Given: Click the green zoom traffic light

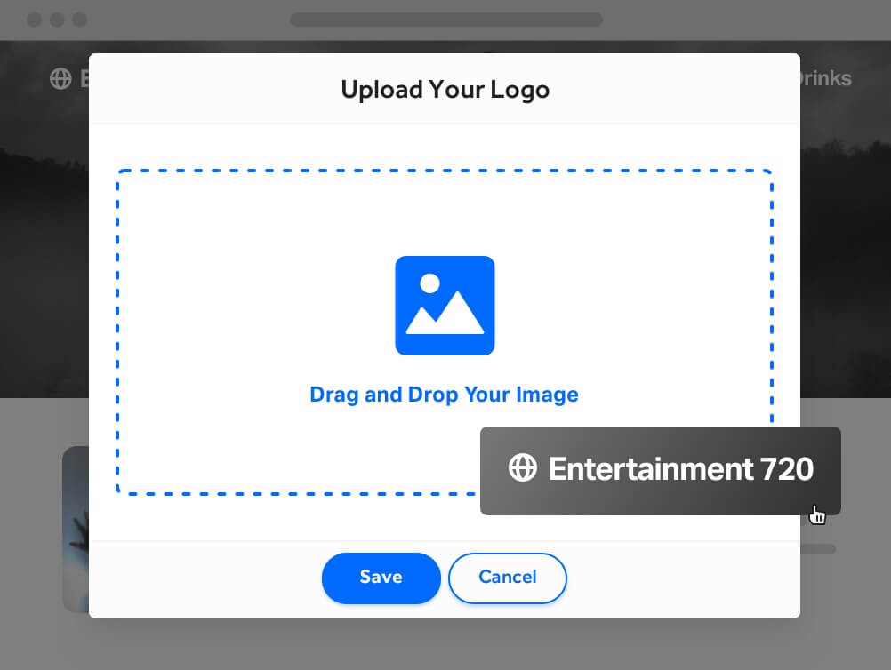Looking at the screenshot, I should pos(79,19).
